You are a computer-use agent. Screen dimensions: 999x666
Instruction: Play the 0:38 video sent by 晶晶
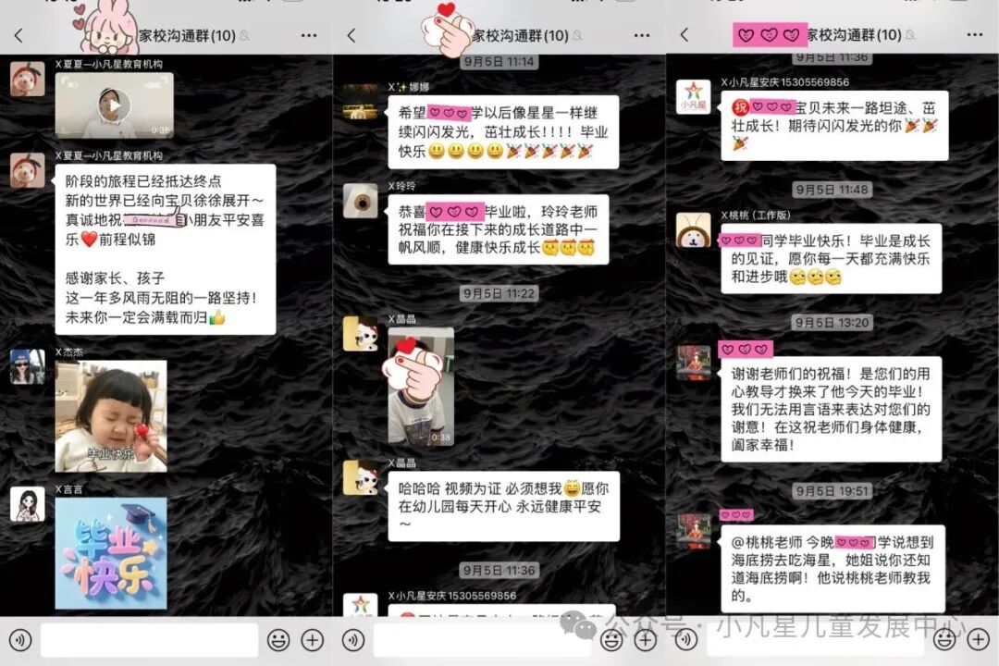[x=421, y=387]
